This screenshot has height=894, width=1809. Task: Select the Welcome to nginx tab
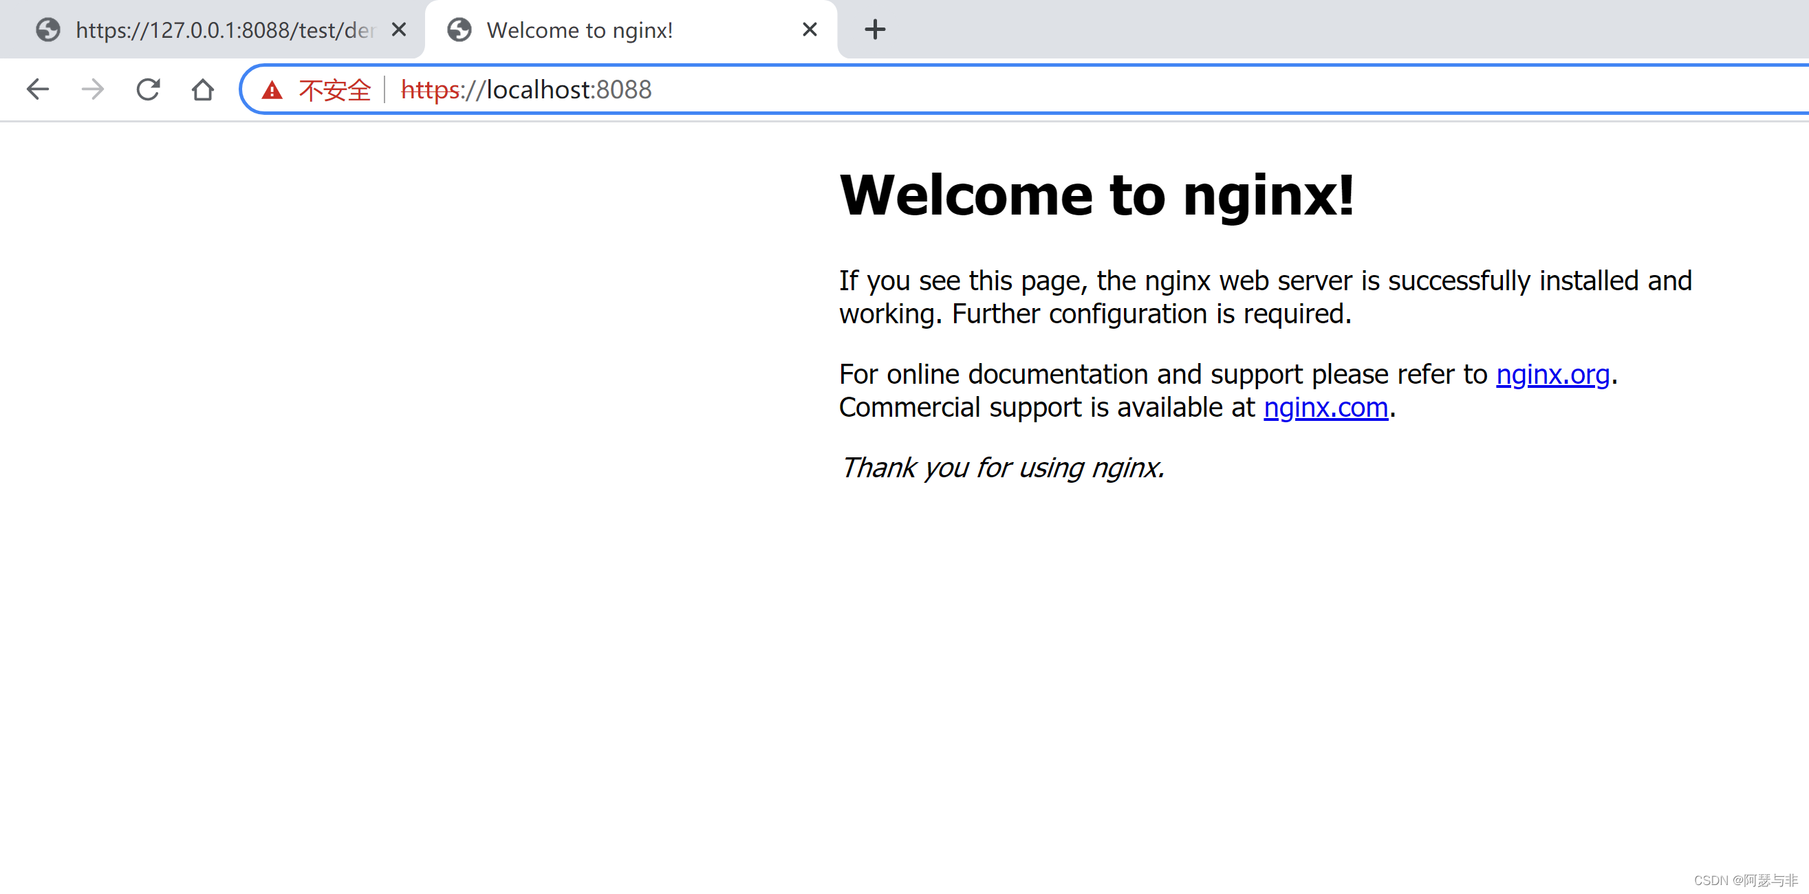[x=579, y=30]
